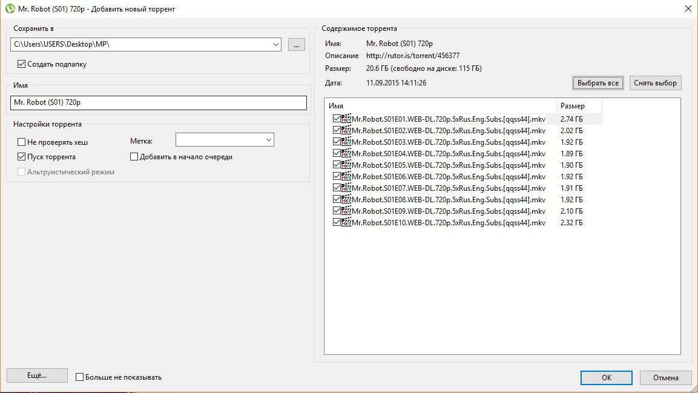Open Ещё... options button

[37, 375]
